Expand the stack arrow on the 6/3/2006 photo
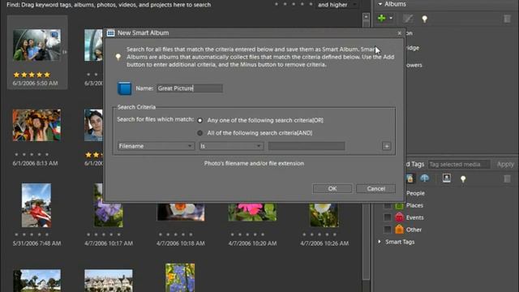Viewport: 519px width, 292px height. pos(64,52)
